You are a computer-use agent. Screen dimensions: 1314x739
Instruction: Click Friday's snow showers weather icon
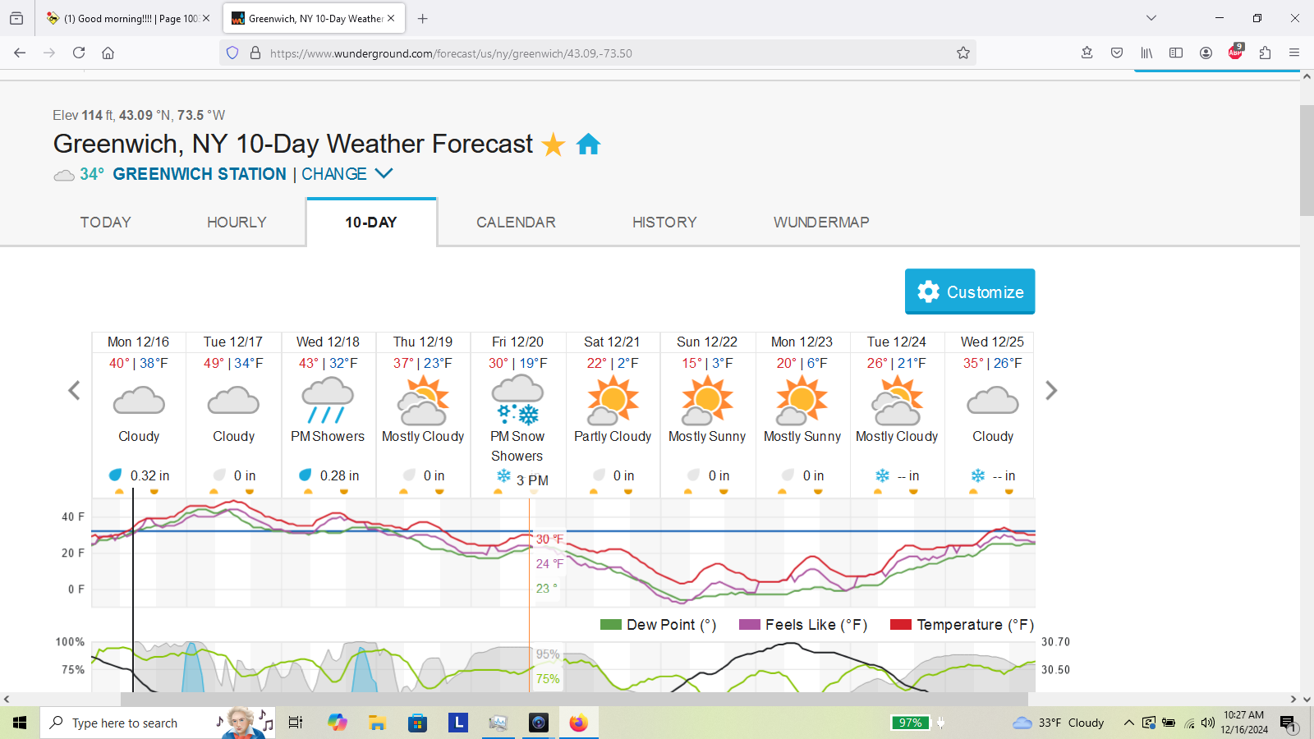pyautogui.click(x=517, y=400)
